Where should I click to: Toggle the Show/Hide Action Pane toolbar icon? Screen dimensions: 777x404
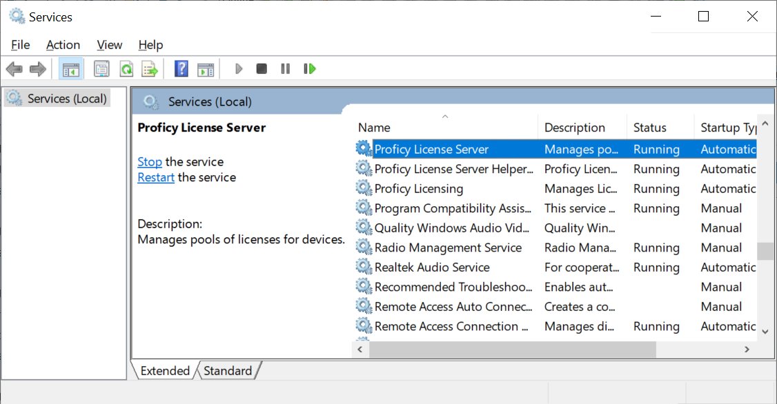[206, 70]
